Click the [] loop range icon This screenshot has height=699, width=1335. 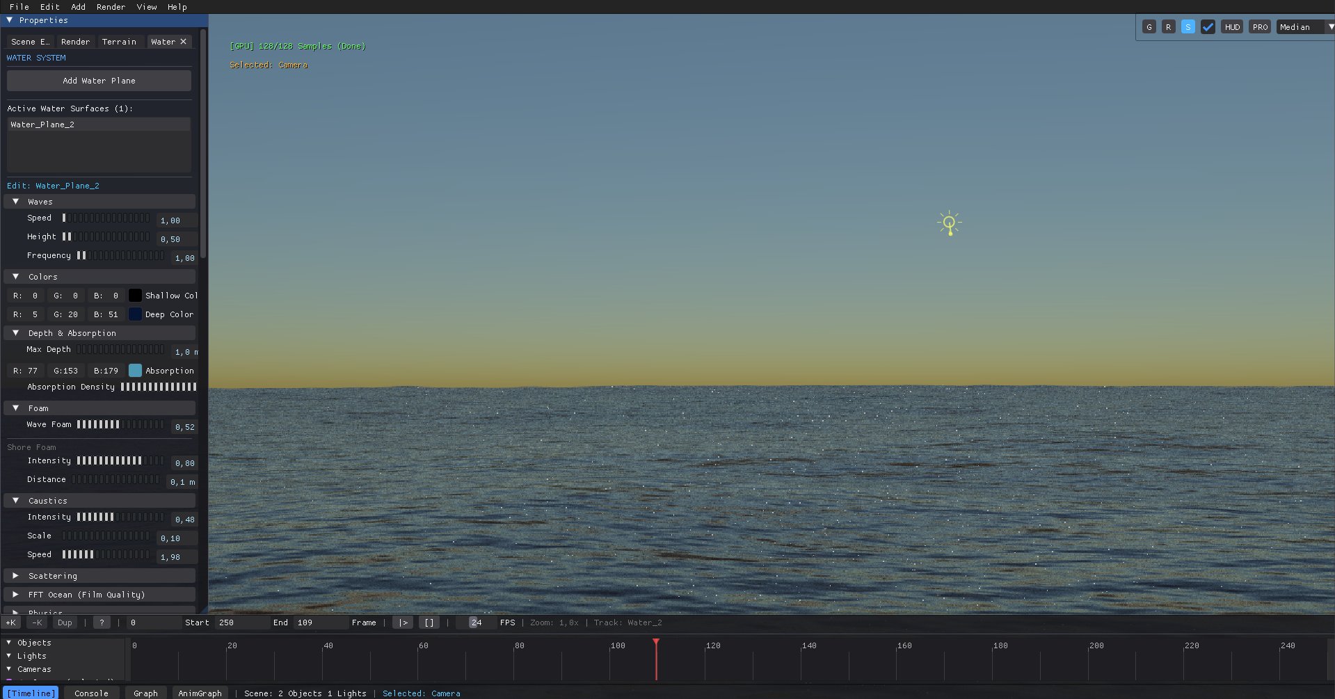pos(429,622)
